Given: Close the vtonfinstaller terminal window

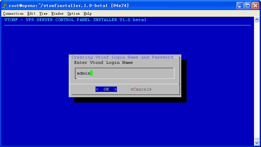Looking at the screenshot, I should (x=255, y=5).
